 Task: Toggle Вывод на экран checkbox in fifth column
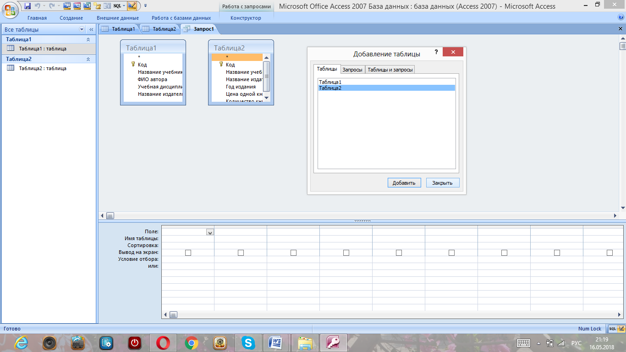coord(399,253)
